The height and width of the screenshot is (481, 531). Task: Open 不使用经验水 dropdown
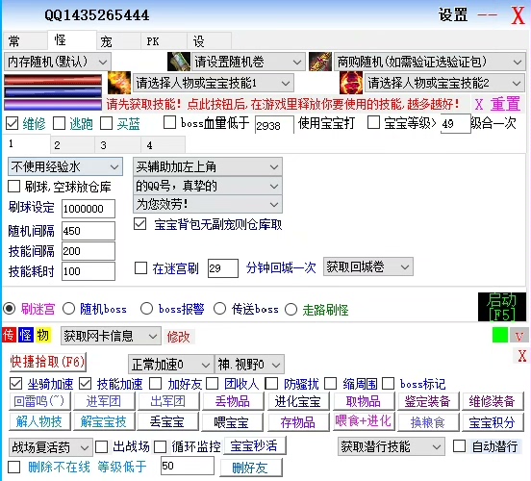pos(65,166)
